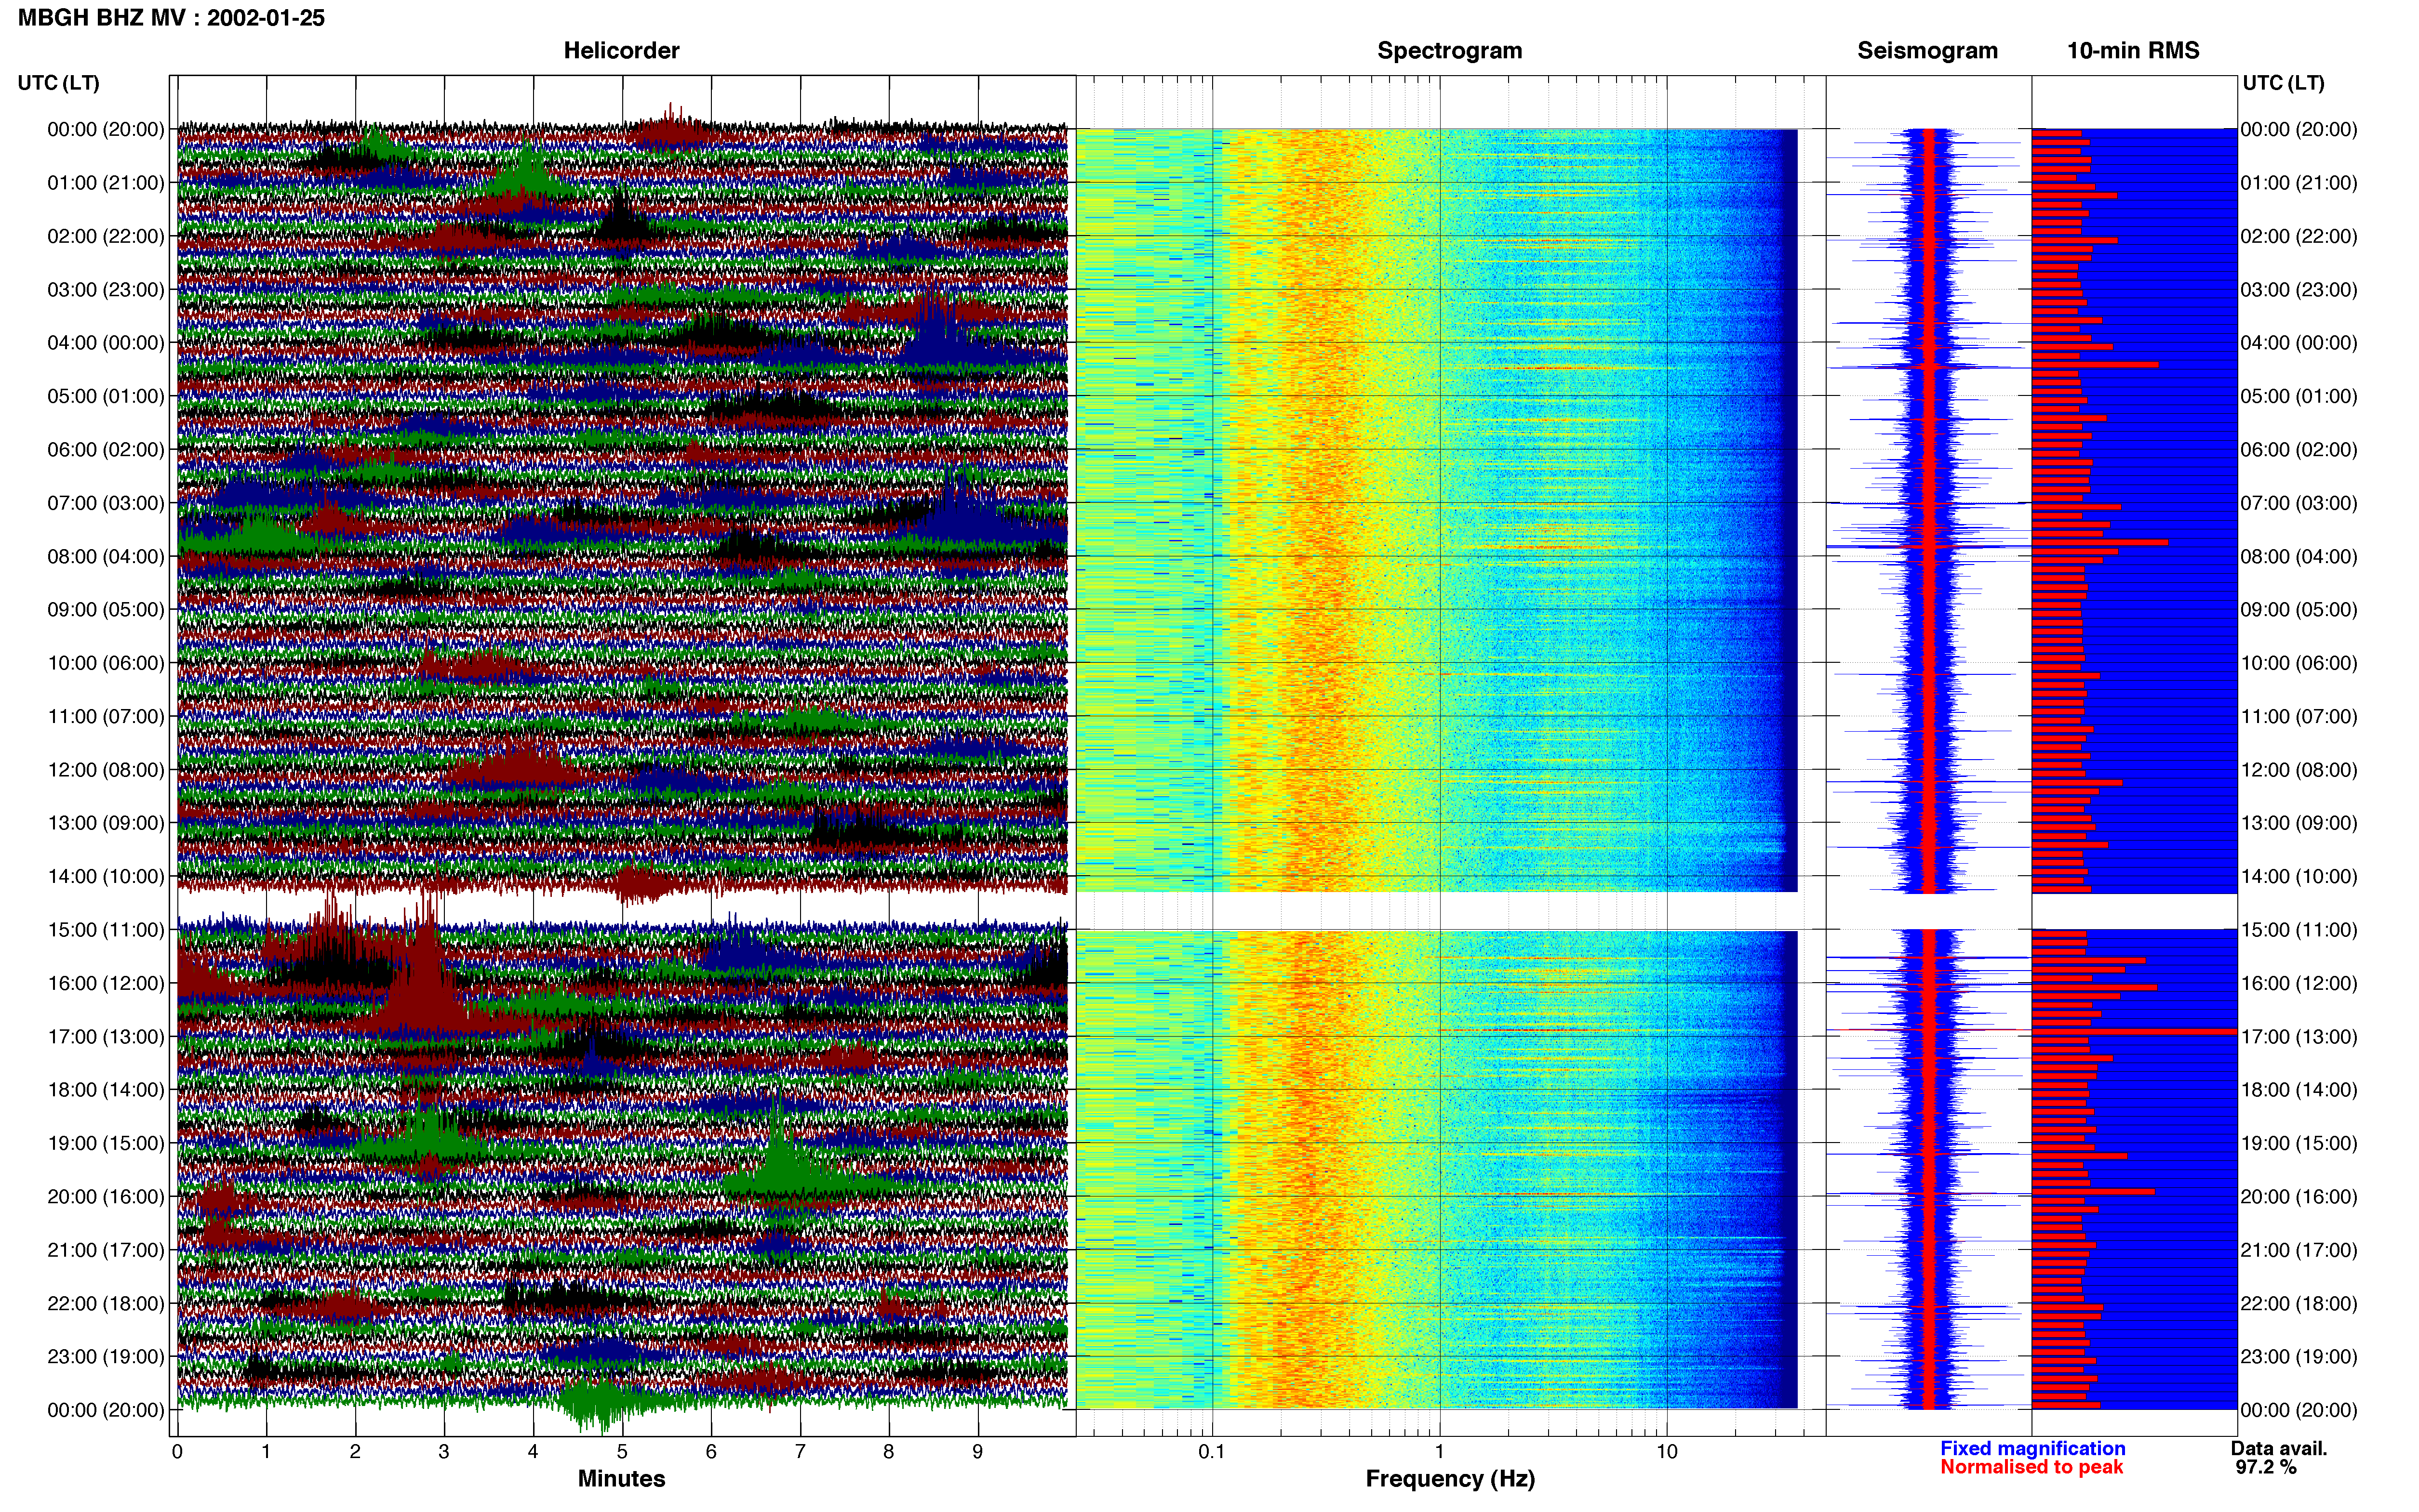Click the left 'UTC (LT)' axis label

pyautogui.click(x=59, y=83)
